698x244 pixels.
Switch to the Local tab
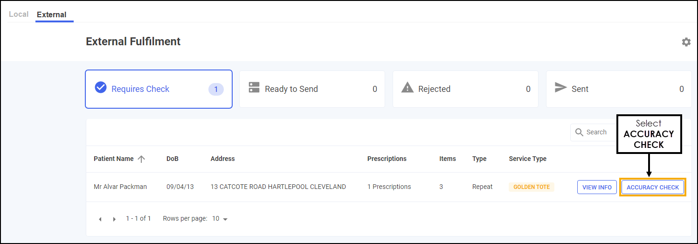[x=19, y=14]
